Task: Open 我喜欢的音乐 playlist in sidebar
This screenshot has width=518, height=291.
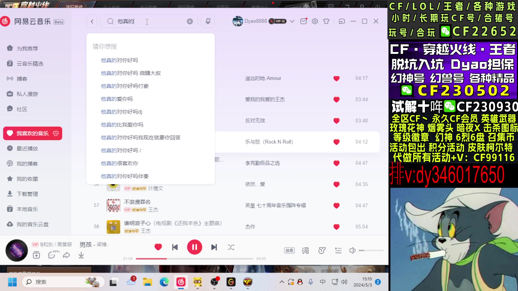Action: pos(32,133)
